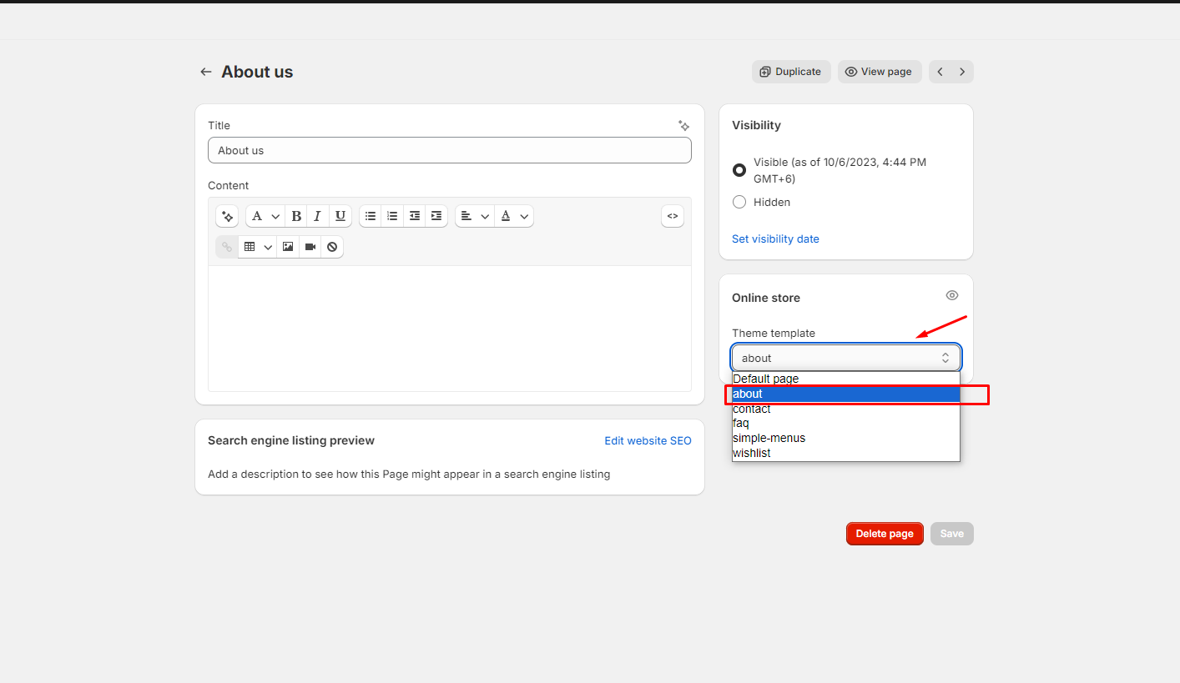Insert an image into the content
1180x683 pixels.
pyautogui.click(x=288, y=247)
